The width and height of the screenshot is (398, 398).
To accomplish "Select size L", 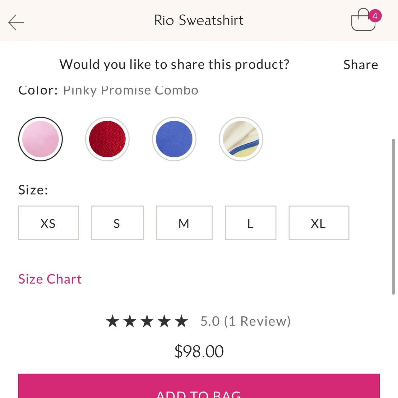I will point(250,223).
